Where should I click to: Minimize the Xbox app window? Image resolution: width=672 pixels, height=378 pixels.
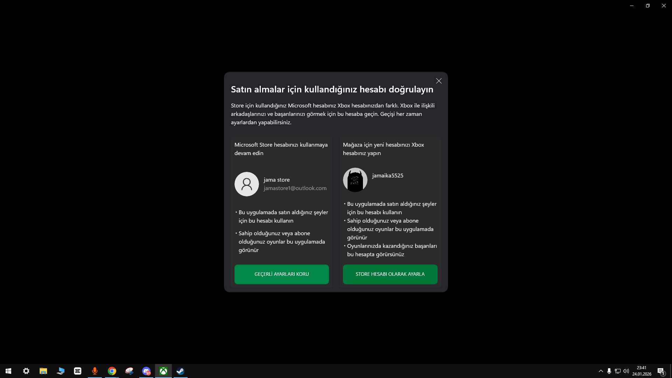632,6
